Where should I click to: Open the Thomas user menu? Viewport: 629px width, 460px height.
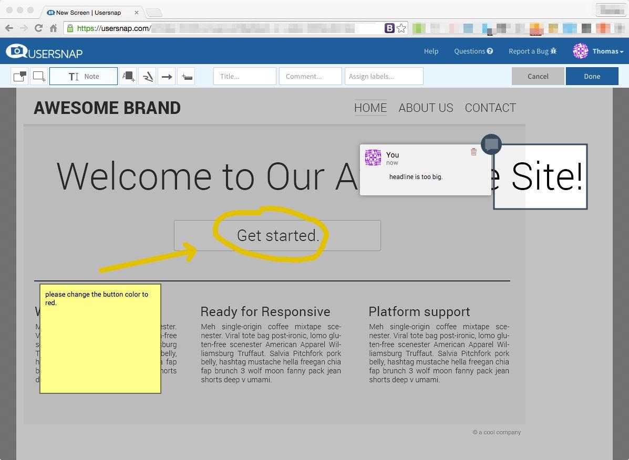point(599,51)
